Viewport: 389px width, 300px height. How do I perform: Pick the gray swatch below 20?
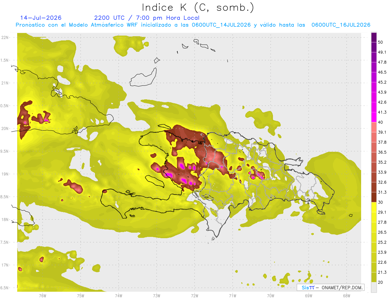[374, 287]
